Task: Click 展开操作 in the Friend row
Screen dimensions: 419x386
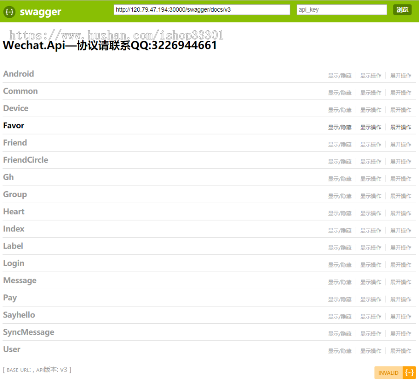Action: click(400, 145)
